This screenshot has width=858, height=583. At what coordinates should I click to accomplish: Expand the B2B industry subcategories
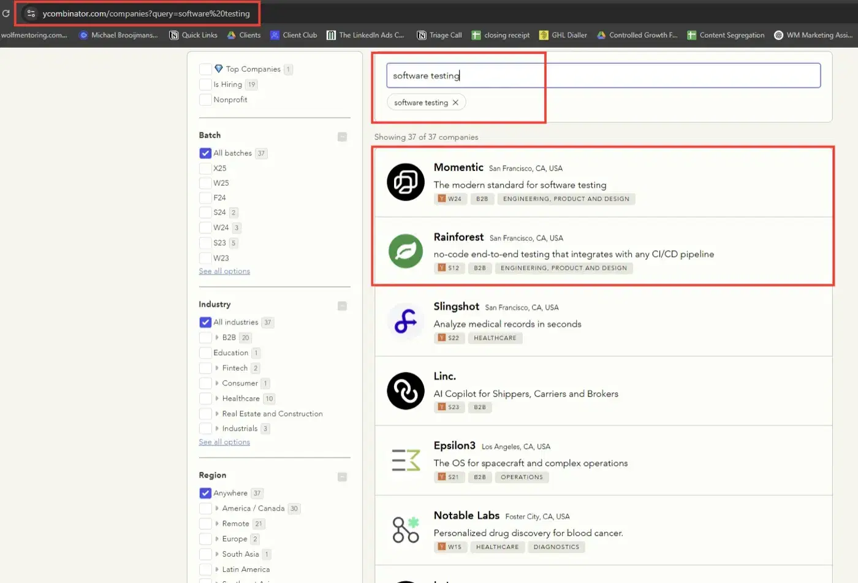tap(217, 337)
